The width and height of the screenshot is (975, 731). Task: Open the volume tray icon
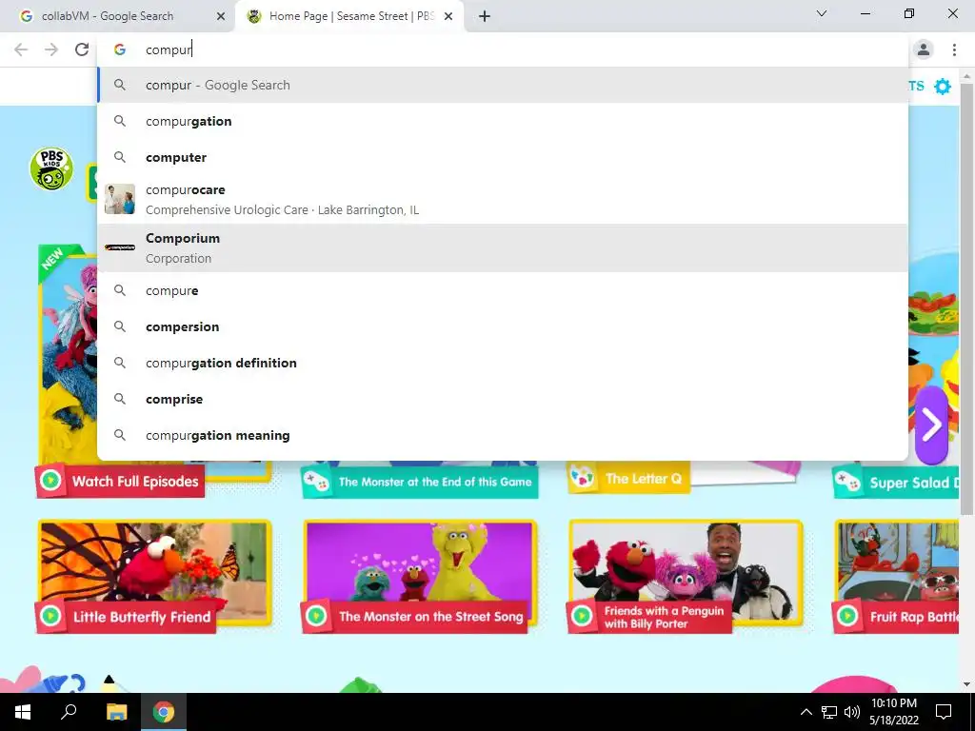pos(852,712)
